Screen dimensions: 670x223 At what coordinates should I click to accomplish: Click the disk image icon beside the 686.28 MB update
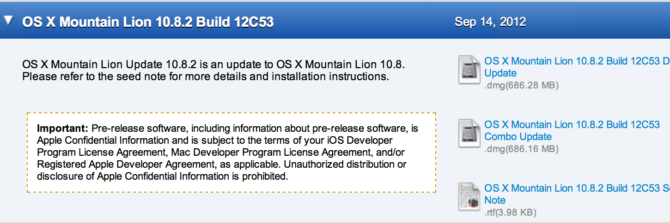click(x=469, y=69)
